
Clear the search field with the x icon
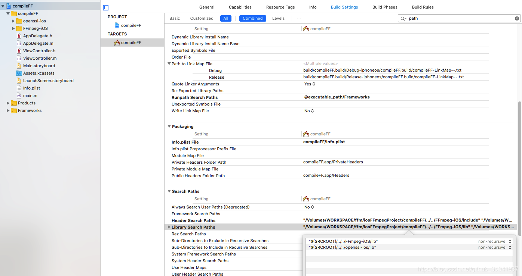tap(517, 18)
